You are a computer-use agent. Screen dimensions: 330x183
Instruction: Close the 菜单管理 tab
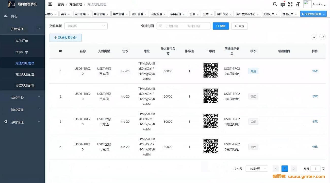[126, 14]
